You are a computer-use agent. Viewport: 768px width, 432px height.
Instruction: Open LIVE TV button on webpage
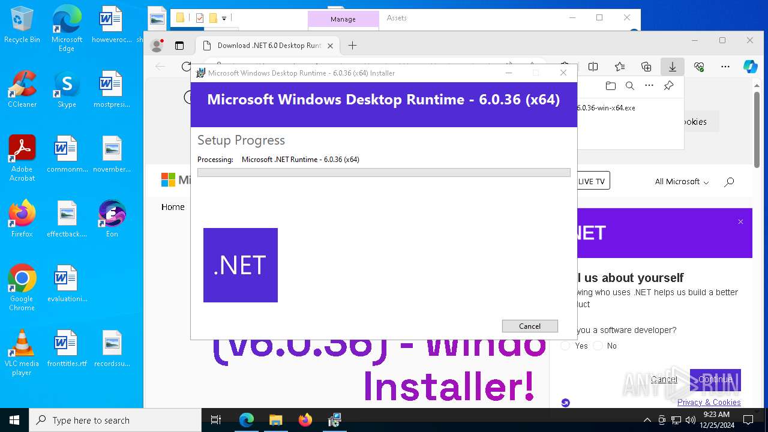(x=593, y=181)
